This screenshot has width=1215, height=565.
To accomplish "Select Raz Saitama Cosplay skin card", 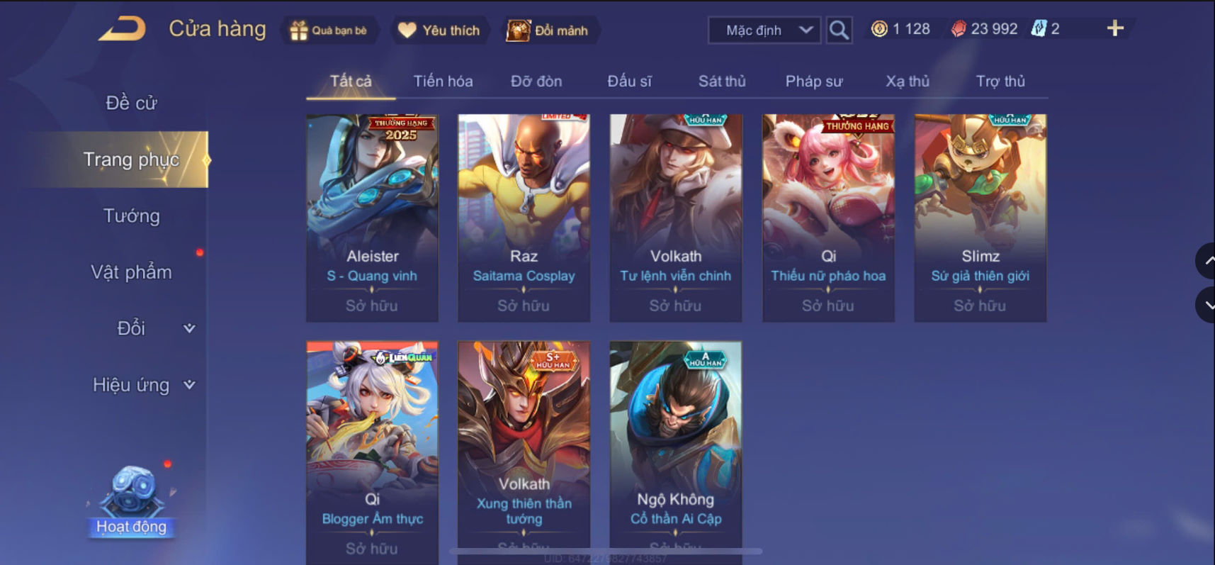I will click(524, 218).
